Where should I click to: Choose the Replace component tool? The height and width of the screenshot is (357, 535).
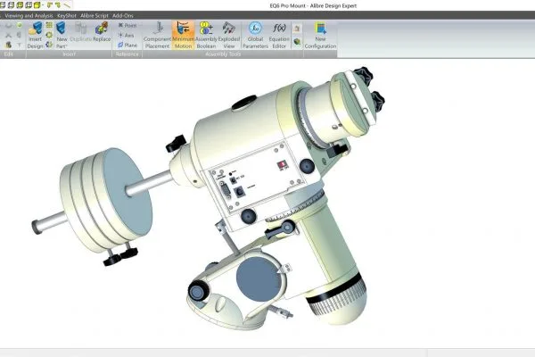click(x=102, y=32)
